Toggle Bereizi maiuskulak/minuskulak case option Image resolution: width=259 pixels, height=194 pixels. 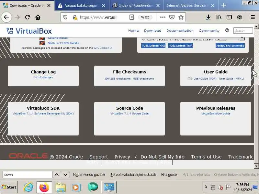(133, 175)
